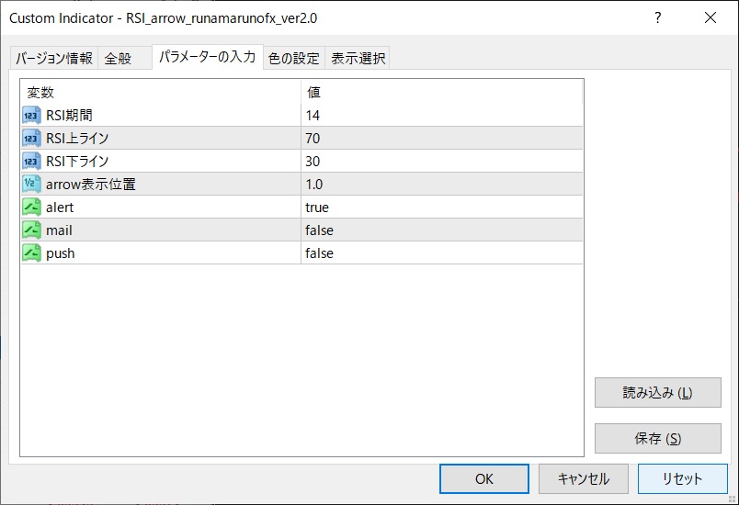The image size is (739, 505).
Task: Click the boolean icon beside mail
Action: pyautogui.click(x=31, y=230)
